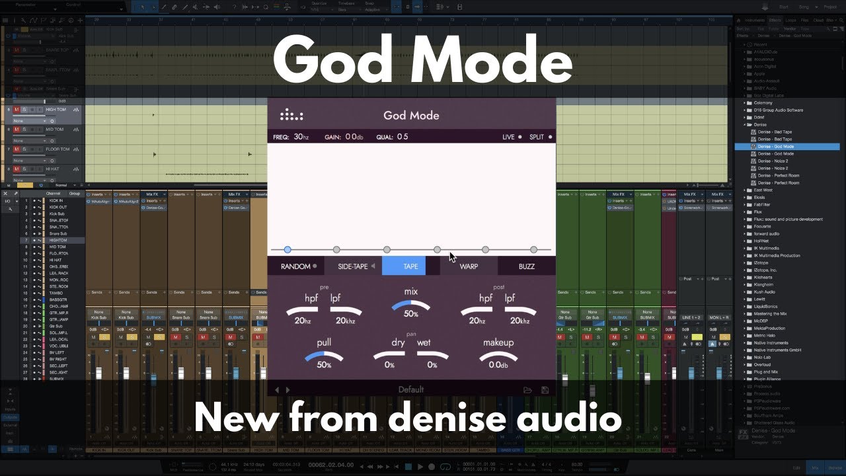Solo the FLOOR TOM track
This screenshot has width=846, height=476.
coord(24,149)
